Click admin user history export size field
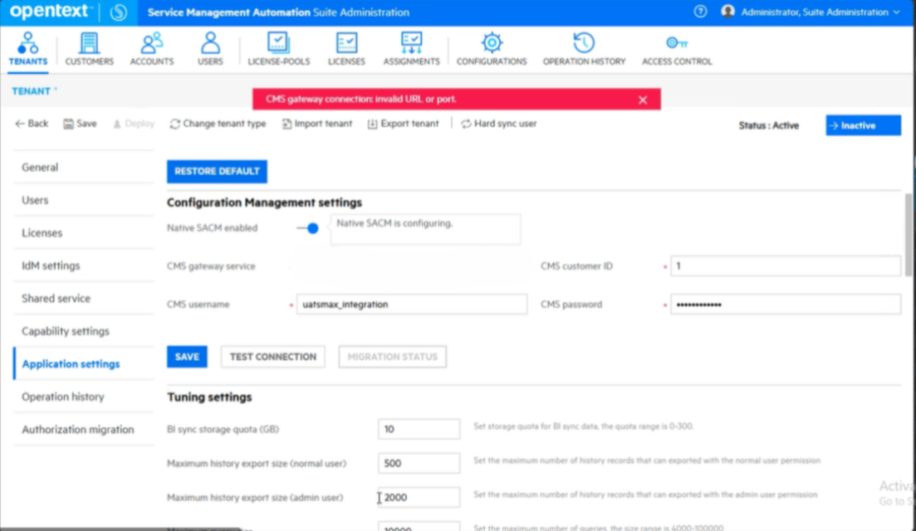916x531 pixels. [419, 497]
